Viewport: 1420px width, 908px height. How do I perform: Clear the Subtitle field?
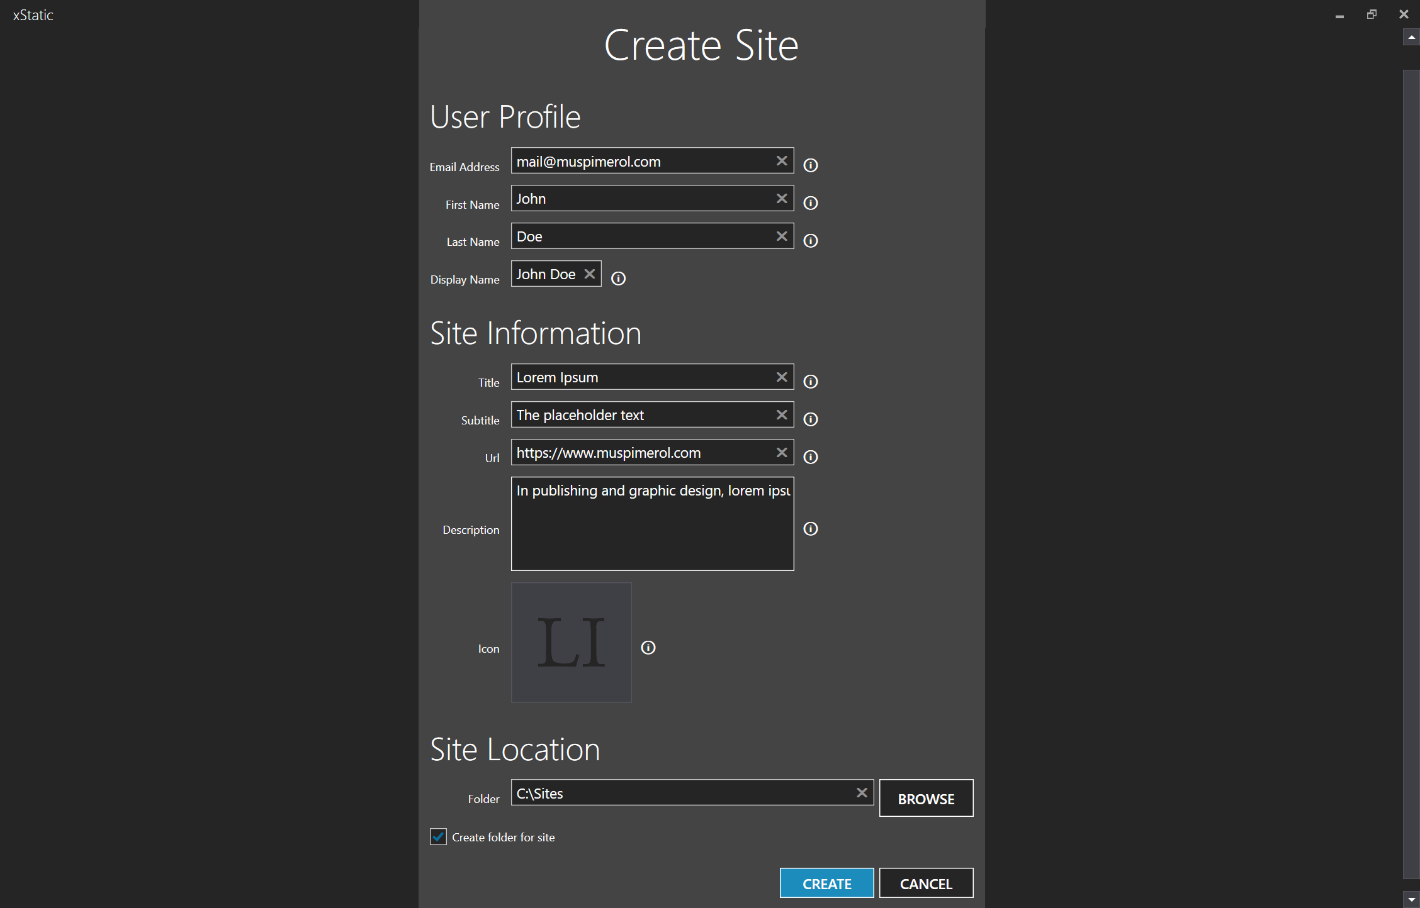coord(782,415)
